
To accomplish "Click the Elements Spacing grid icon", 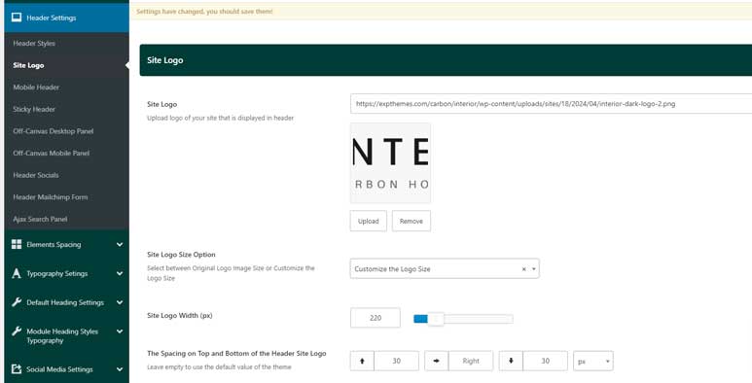I will tap(17, 244).
